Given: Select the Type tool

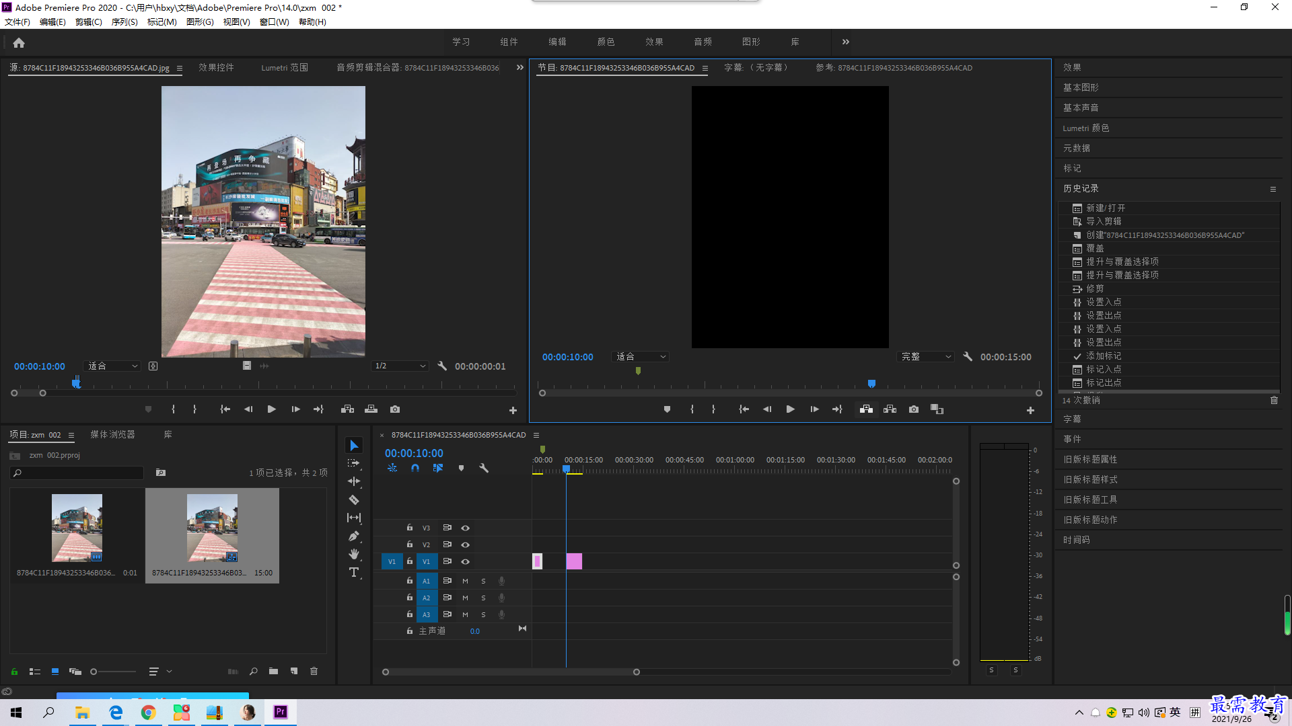Looking at the screenshot, I should (x=354, y=572).
